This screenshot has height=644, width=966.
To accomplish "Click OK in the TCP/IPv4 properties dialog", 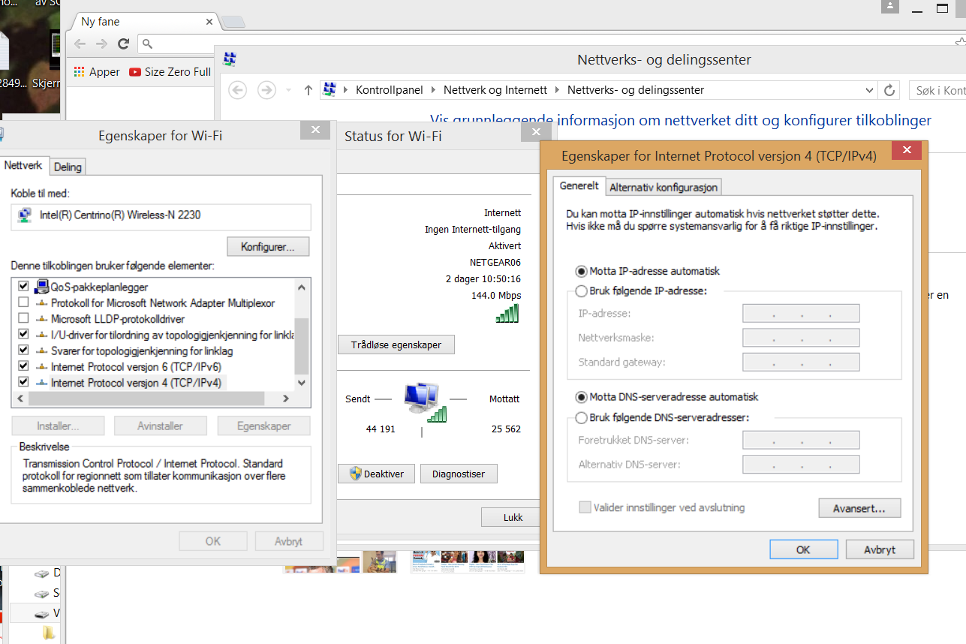I will tap(803, 549).
